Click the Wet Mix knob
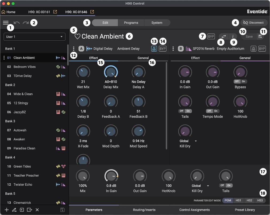This screenshot has width=270, height=215. pos(83,72)
